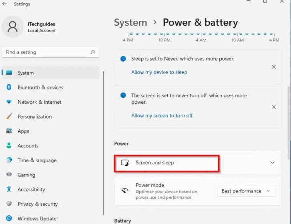Screen dimensions: 291x224
Task: Click the Privacy & security shield icon
Action: point(9,204)
